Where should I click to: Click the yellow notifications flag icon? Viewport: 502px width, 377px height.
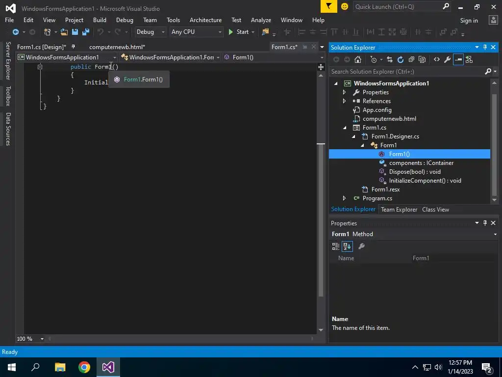tap(329, 6)
